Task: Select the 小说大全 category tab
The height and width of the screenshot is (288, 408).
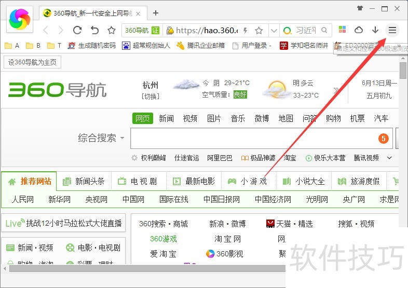Action: [x=304, y=181]
